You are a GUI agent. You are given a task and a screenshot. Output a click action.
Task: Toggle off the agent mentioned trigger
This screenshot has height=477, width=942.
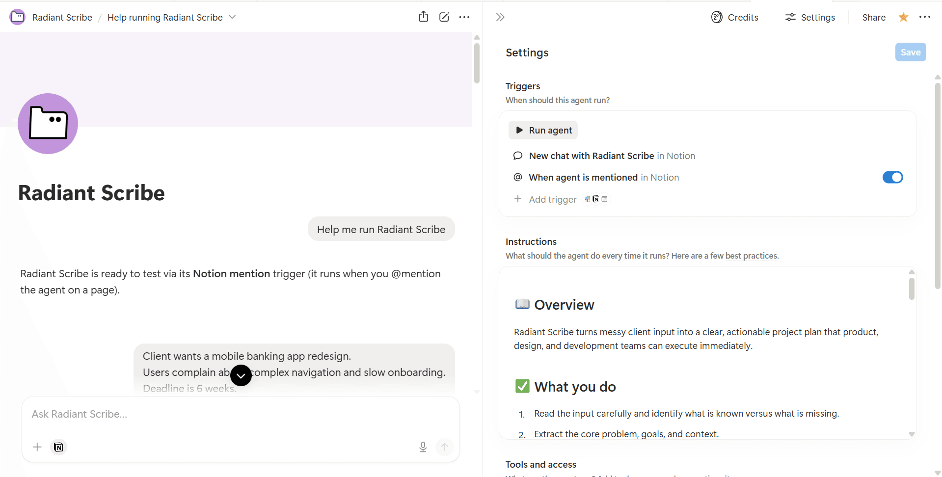[x=892, y=177]
